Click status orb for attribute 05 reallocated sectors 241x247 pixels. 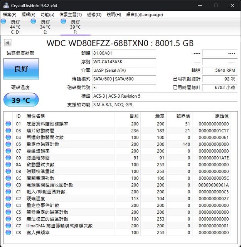(x=8, y=144)
